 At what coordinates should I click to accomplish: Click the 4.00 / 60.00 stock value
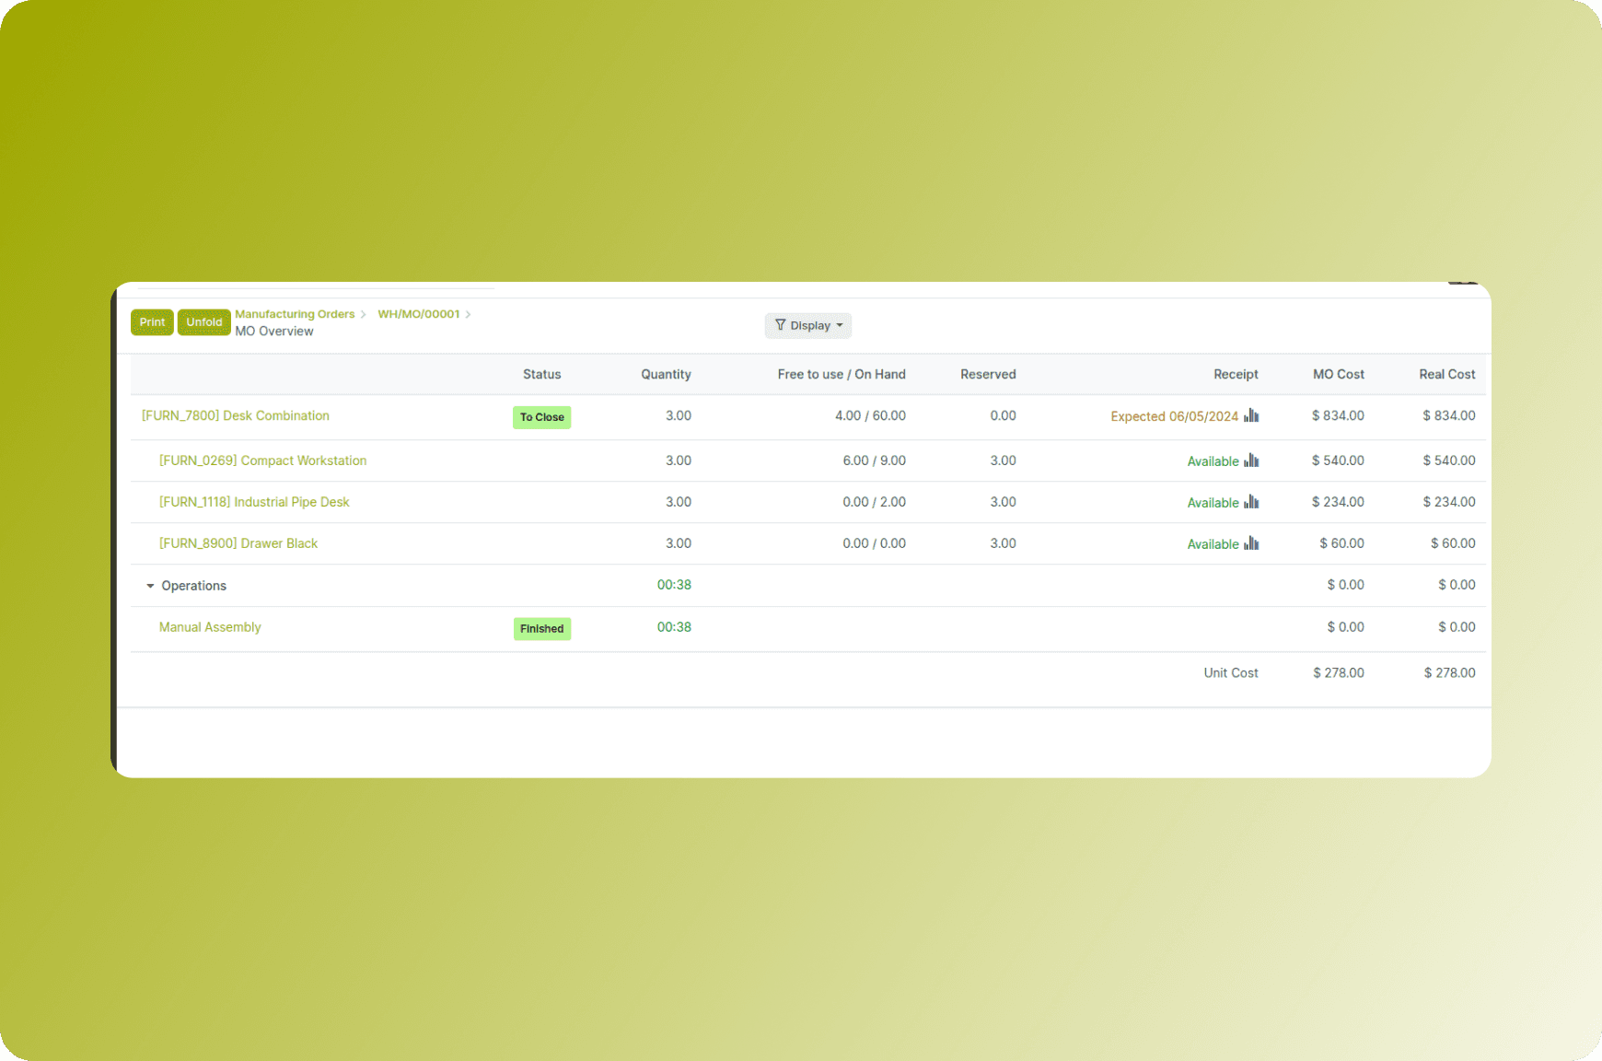pyautogui.click(x=870, y=415)
